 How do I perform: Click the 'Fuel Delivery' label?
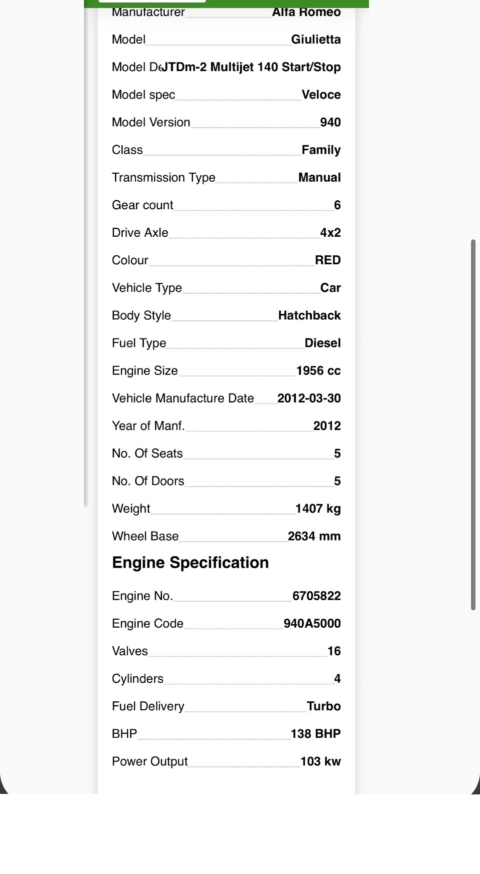[x=148, y=706]
